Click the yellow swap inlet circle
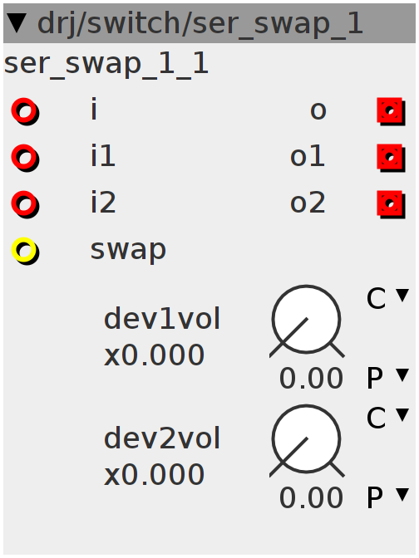419x558 pixels. click(25, 251)
